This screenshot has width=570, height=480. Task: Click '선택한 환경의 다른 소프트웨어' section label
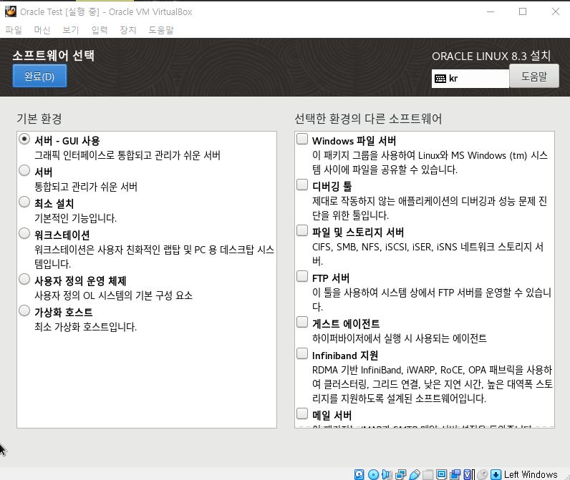click(x=368, y=119)
